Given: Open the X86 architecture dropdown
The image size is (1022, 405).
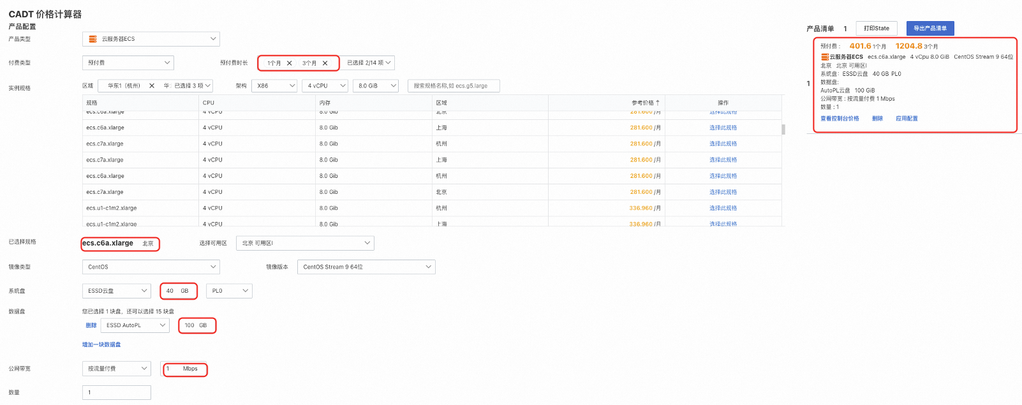Looking at the screenshot, I should pos(274,85).
